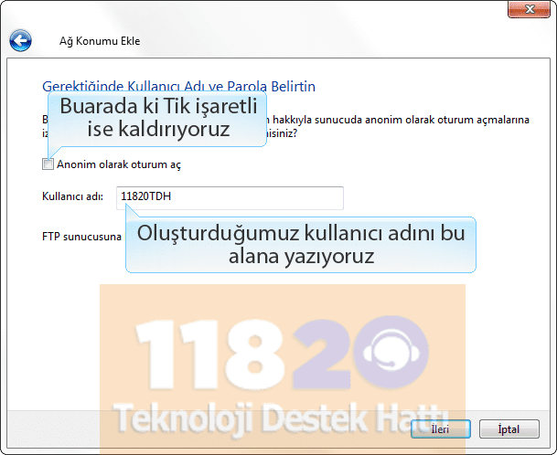Image resolution: width=557 pixels, height=455 pixels.
Task: Go back with the blue arrow button
Action: (x=20, y=41)
